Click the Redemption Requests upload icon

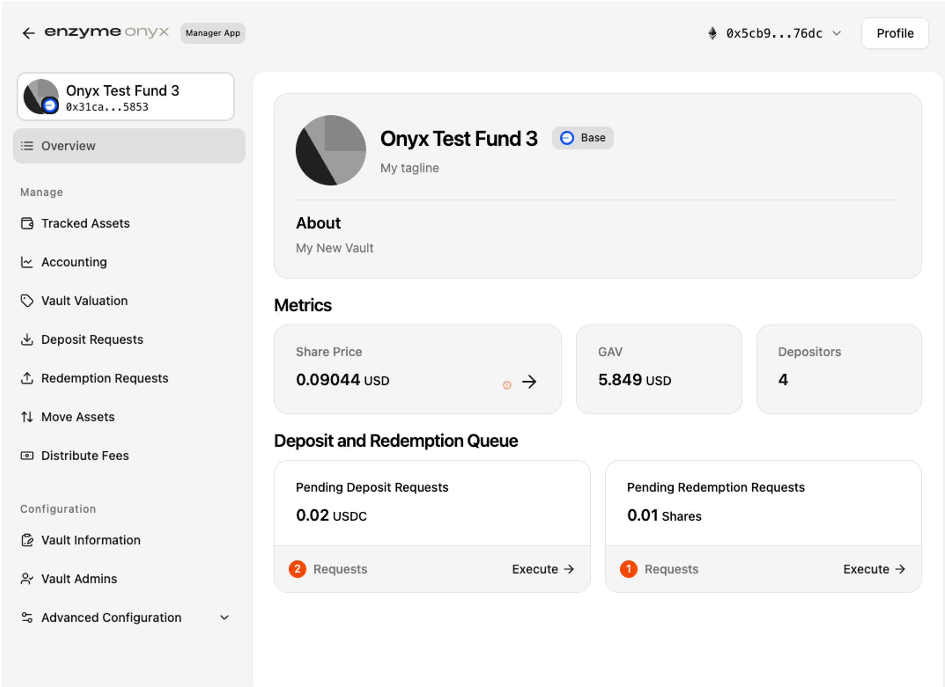[x=27, y=378]
